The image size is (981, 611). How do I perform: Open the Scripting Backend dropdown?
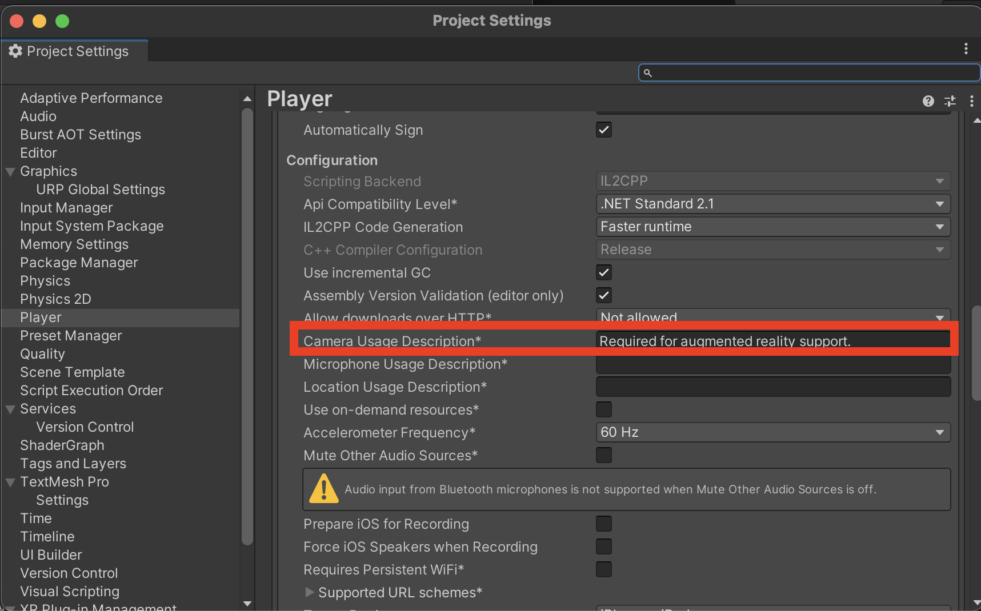pos(773,181)
